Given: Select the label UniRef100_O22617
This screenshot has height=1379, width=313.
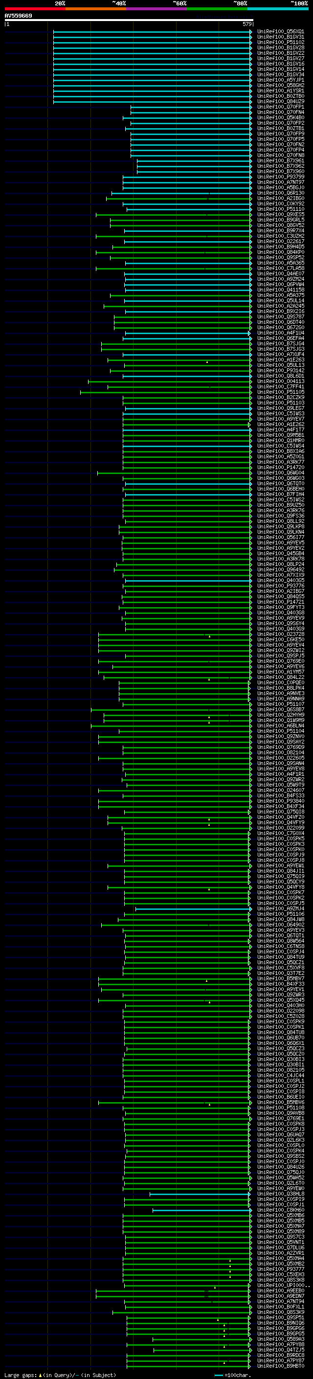Looking at the screenshot, I should click(x=281, y=242).
